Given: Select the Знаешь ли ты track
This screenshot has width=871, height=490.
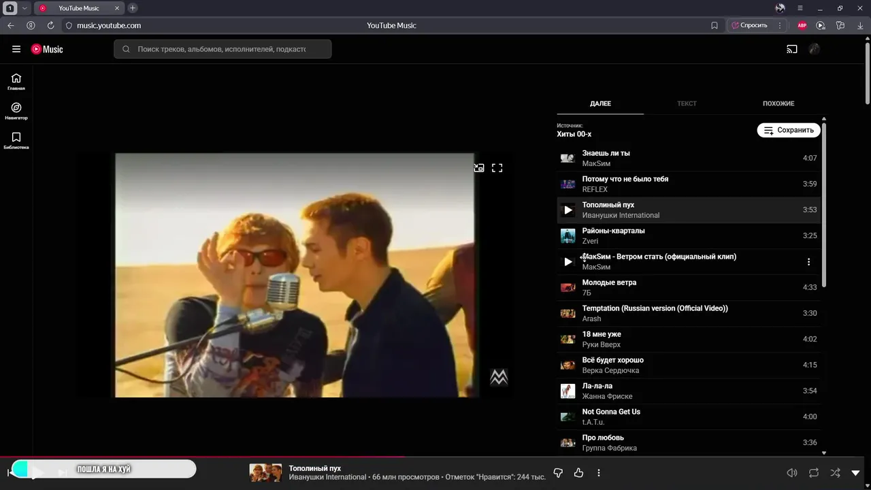Looking at the screenshot, I should [689, 158].
